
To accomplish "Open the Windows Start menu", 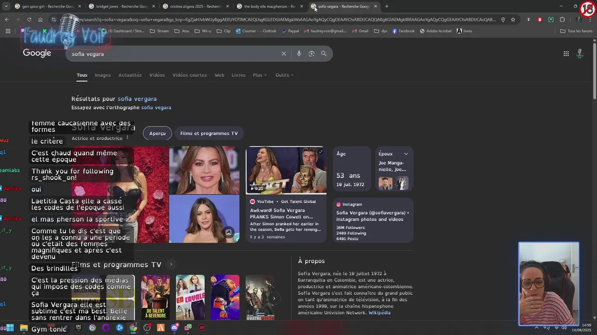I will (x=10, y=328).
